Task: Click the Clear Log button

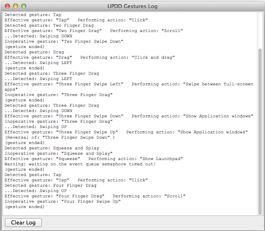Action: coord(23,222)
